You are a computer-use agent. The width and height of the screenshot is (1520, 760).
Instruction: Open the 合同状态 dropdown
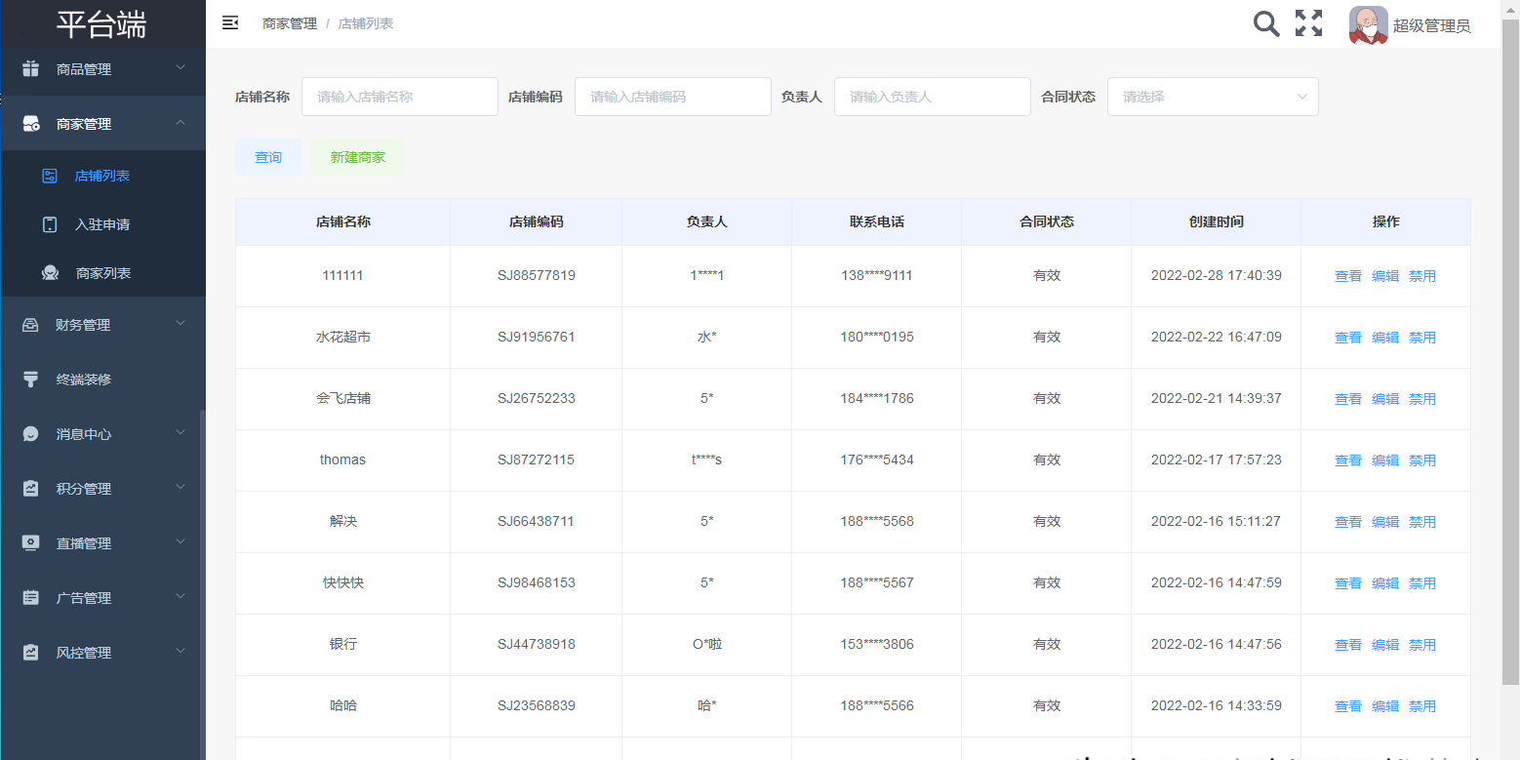coord(1212,97)
